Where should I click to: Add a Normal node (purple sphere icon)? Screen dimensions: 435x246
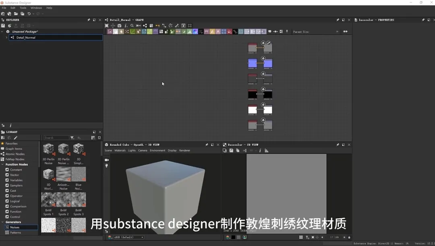195,32
